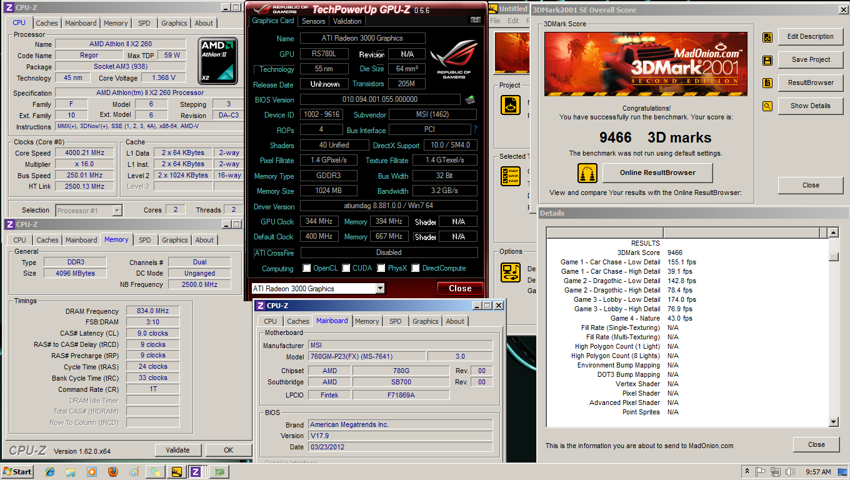Click the question mark next to Bus Interface
The height and width of the screenshot is (480, 850).
pyautogui.click(x=475, y=130)
